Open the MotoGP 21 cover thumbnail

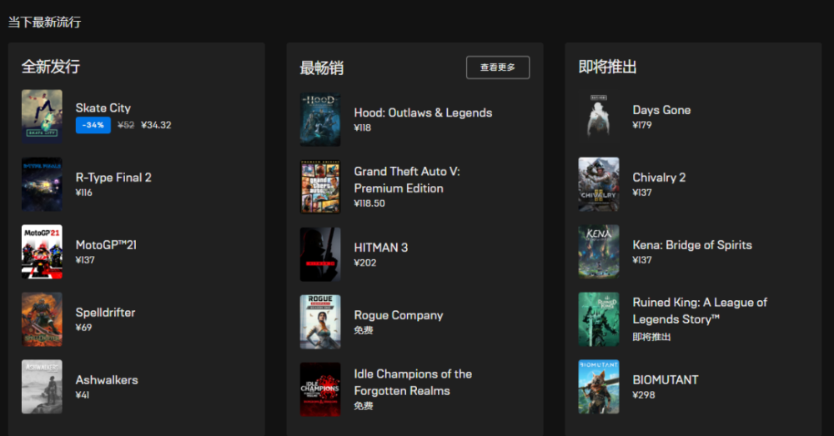(x=42, y=252)
